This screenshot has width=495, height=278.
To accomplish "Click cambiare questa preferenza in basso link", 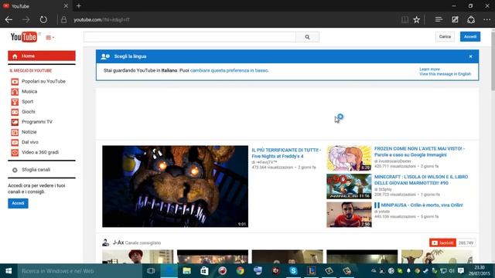I will tap(229, 70).
